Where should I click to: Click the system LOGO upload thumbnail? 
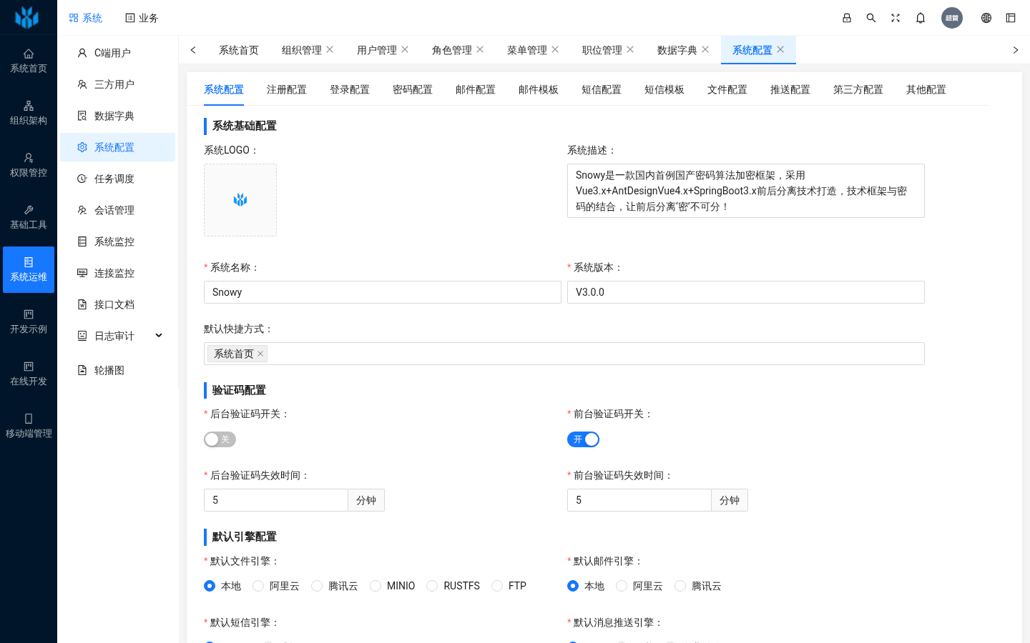(x=240, y=200)
